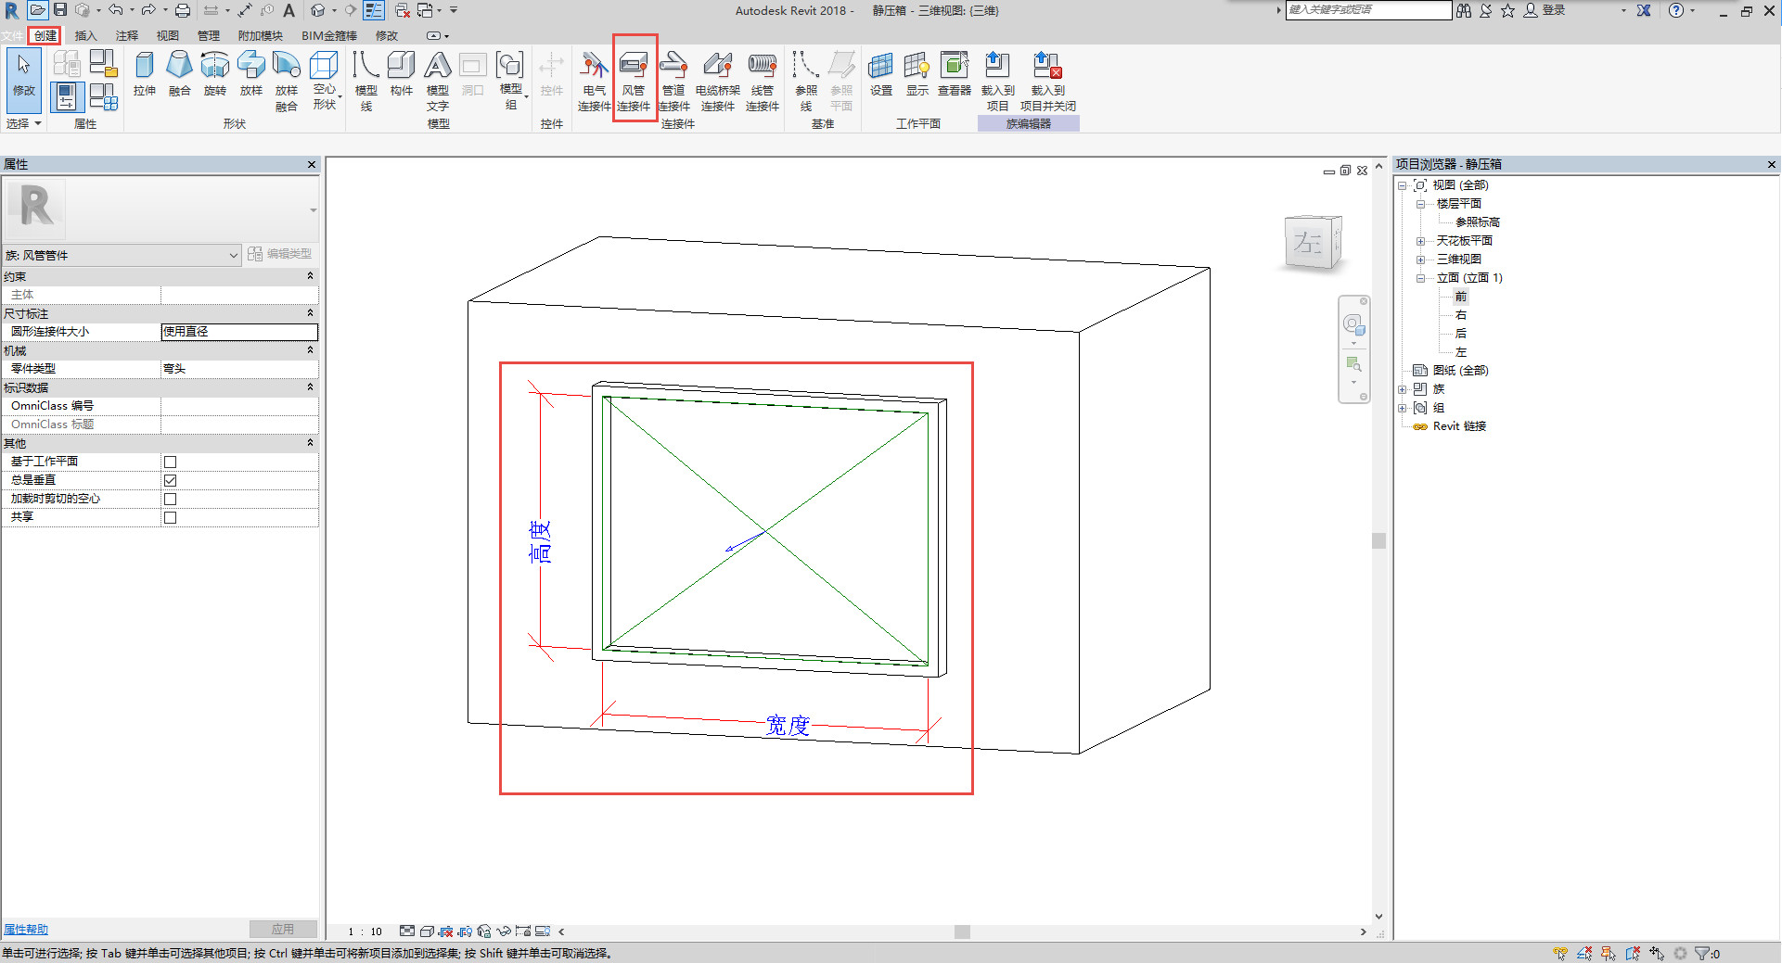This screenshot has width=1782, height=963.
Task: Open the 属性帮助 link
Action: (26, 930)
